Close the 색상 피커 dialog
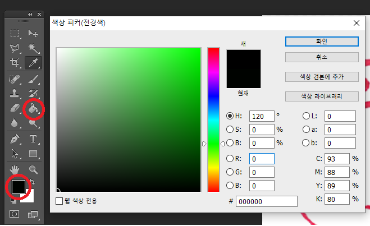 [x=357, y=23]
